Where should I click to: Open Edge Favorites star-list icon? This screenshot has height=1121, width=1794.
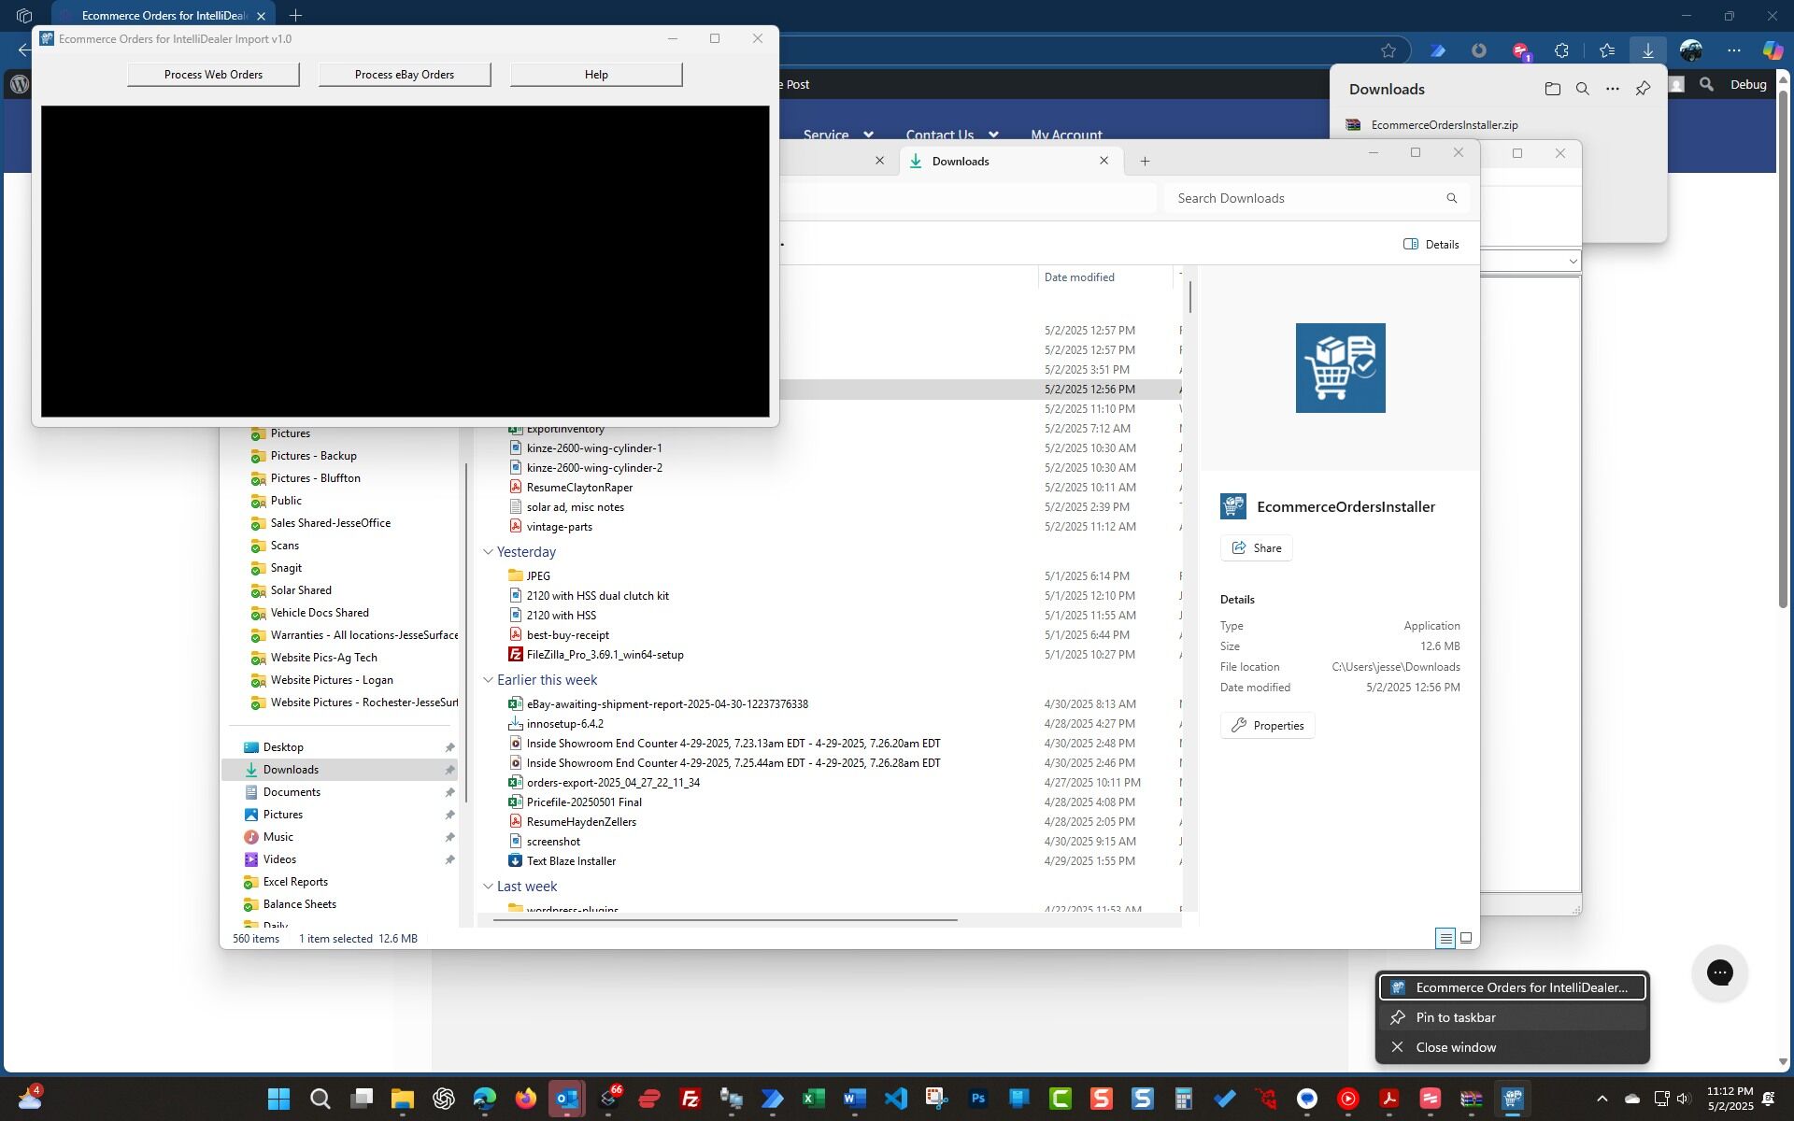pyautogui.click(x=1606, y=50)
